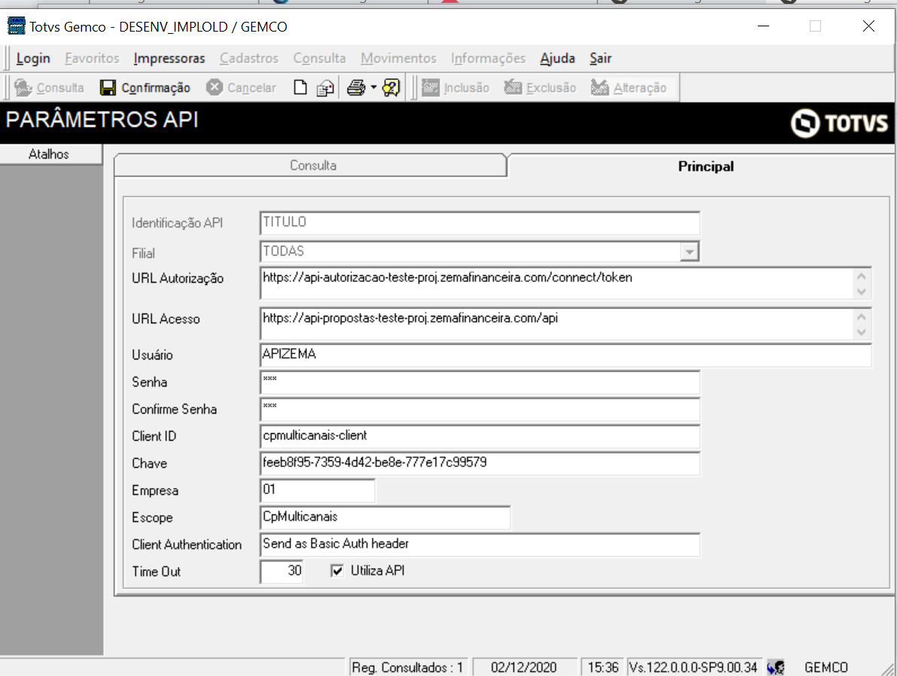The width and height of the screenshot is (897, 676).
Task: Click the URL Autorização label
Action: 178,278
